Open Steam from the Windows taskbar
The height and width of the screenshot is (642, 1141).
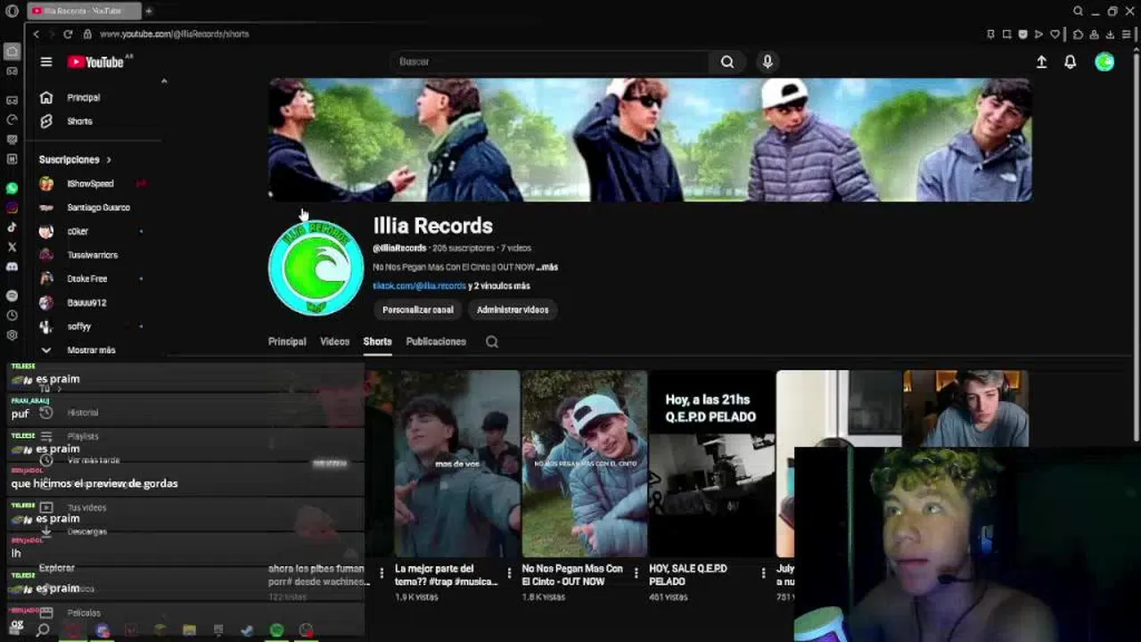pyautogui.click(x=247, y=630)
